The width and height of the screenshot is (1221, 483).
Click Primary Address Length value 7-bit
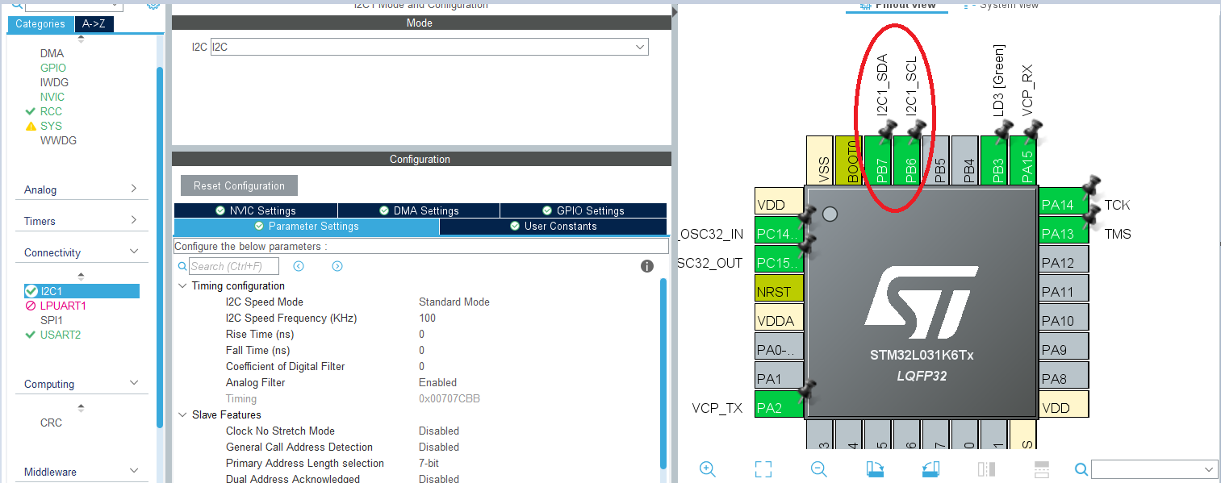[429, 463]
